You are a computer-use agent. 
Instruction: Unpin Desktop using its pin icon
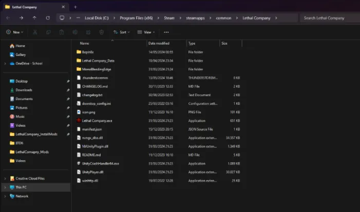pyautogui.click(x=68, y=81)
